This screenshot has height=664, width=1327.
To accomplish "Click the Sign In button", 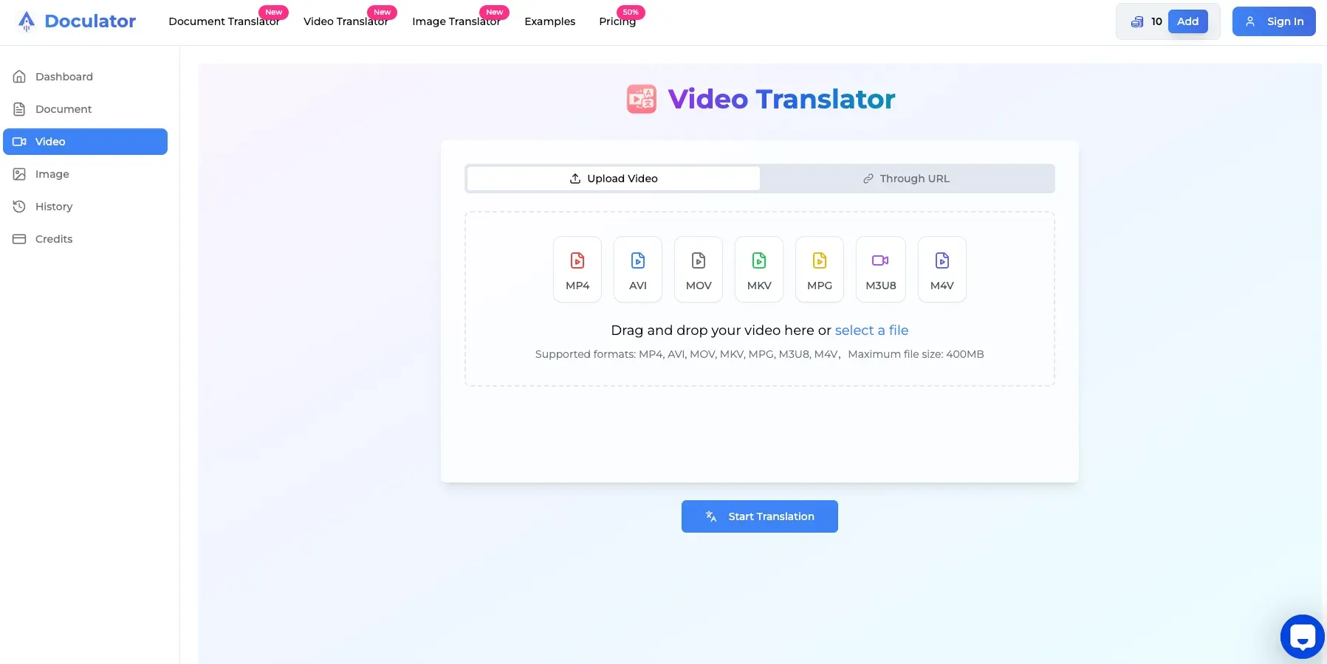I will [x=1274, y=21].
